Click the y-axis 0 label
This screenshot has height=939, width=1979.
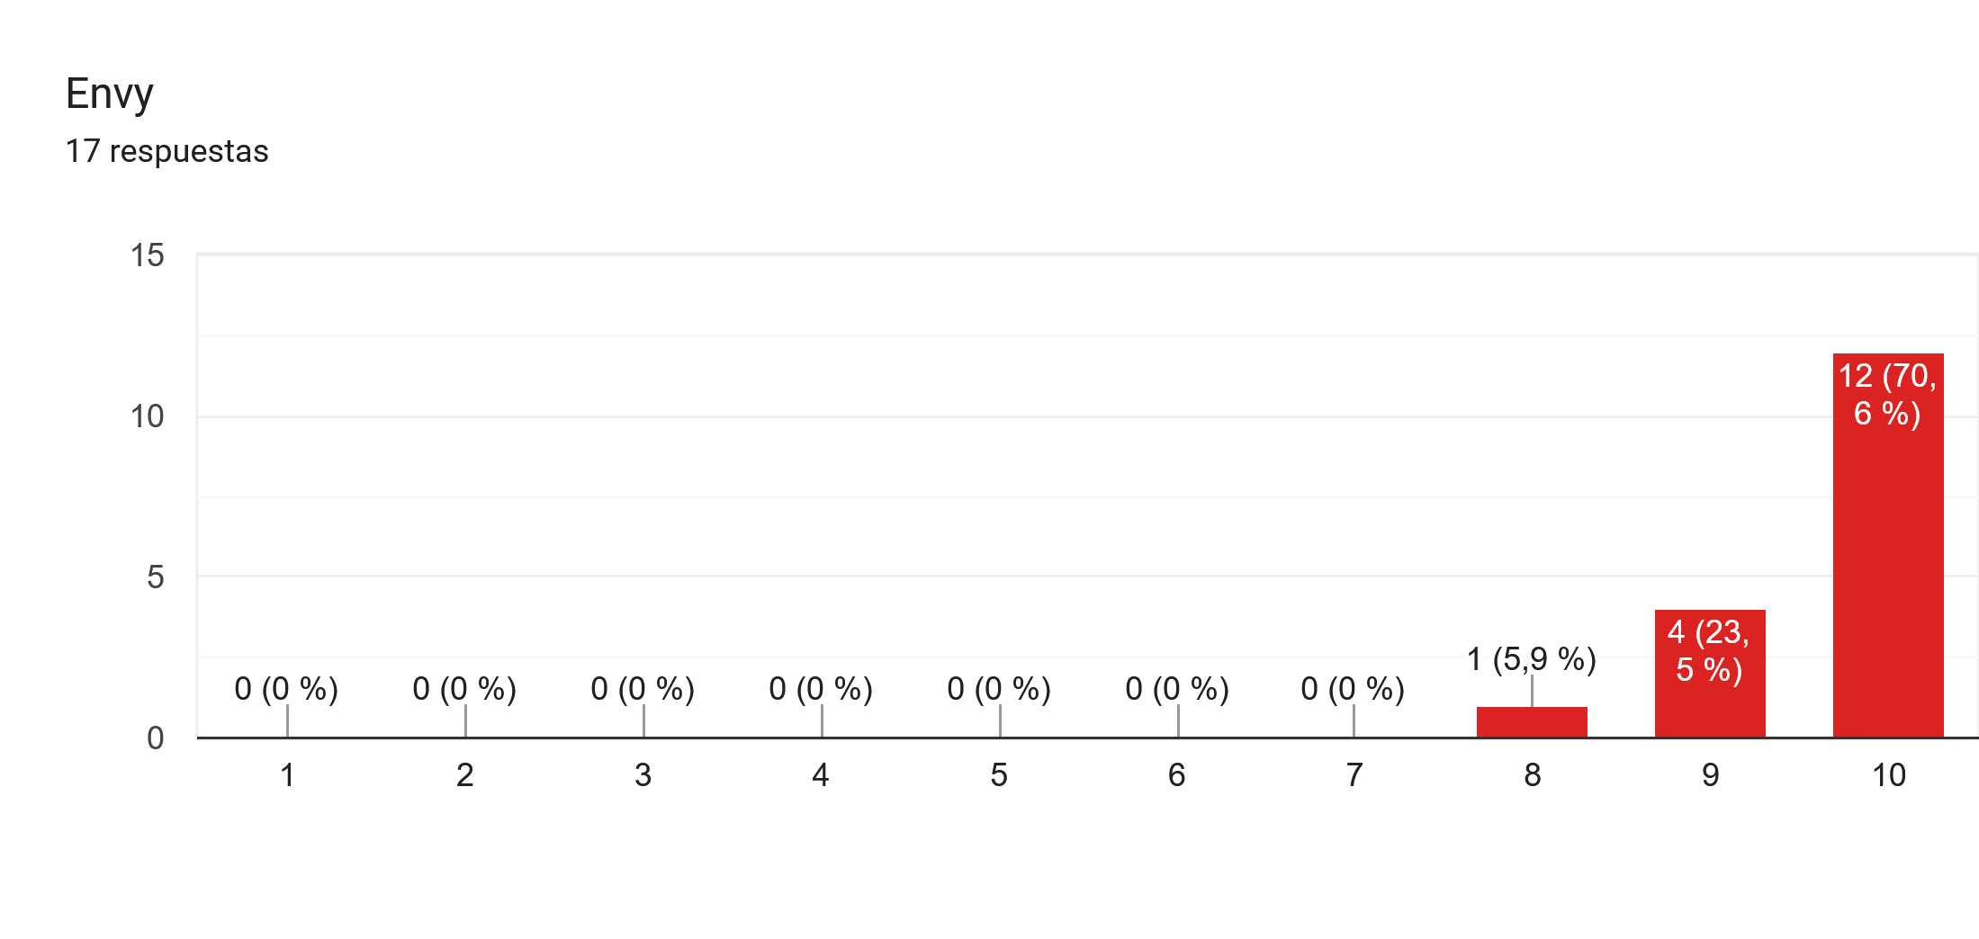click(x=156, y=738)
